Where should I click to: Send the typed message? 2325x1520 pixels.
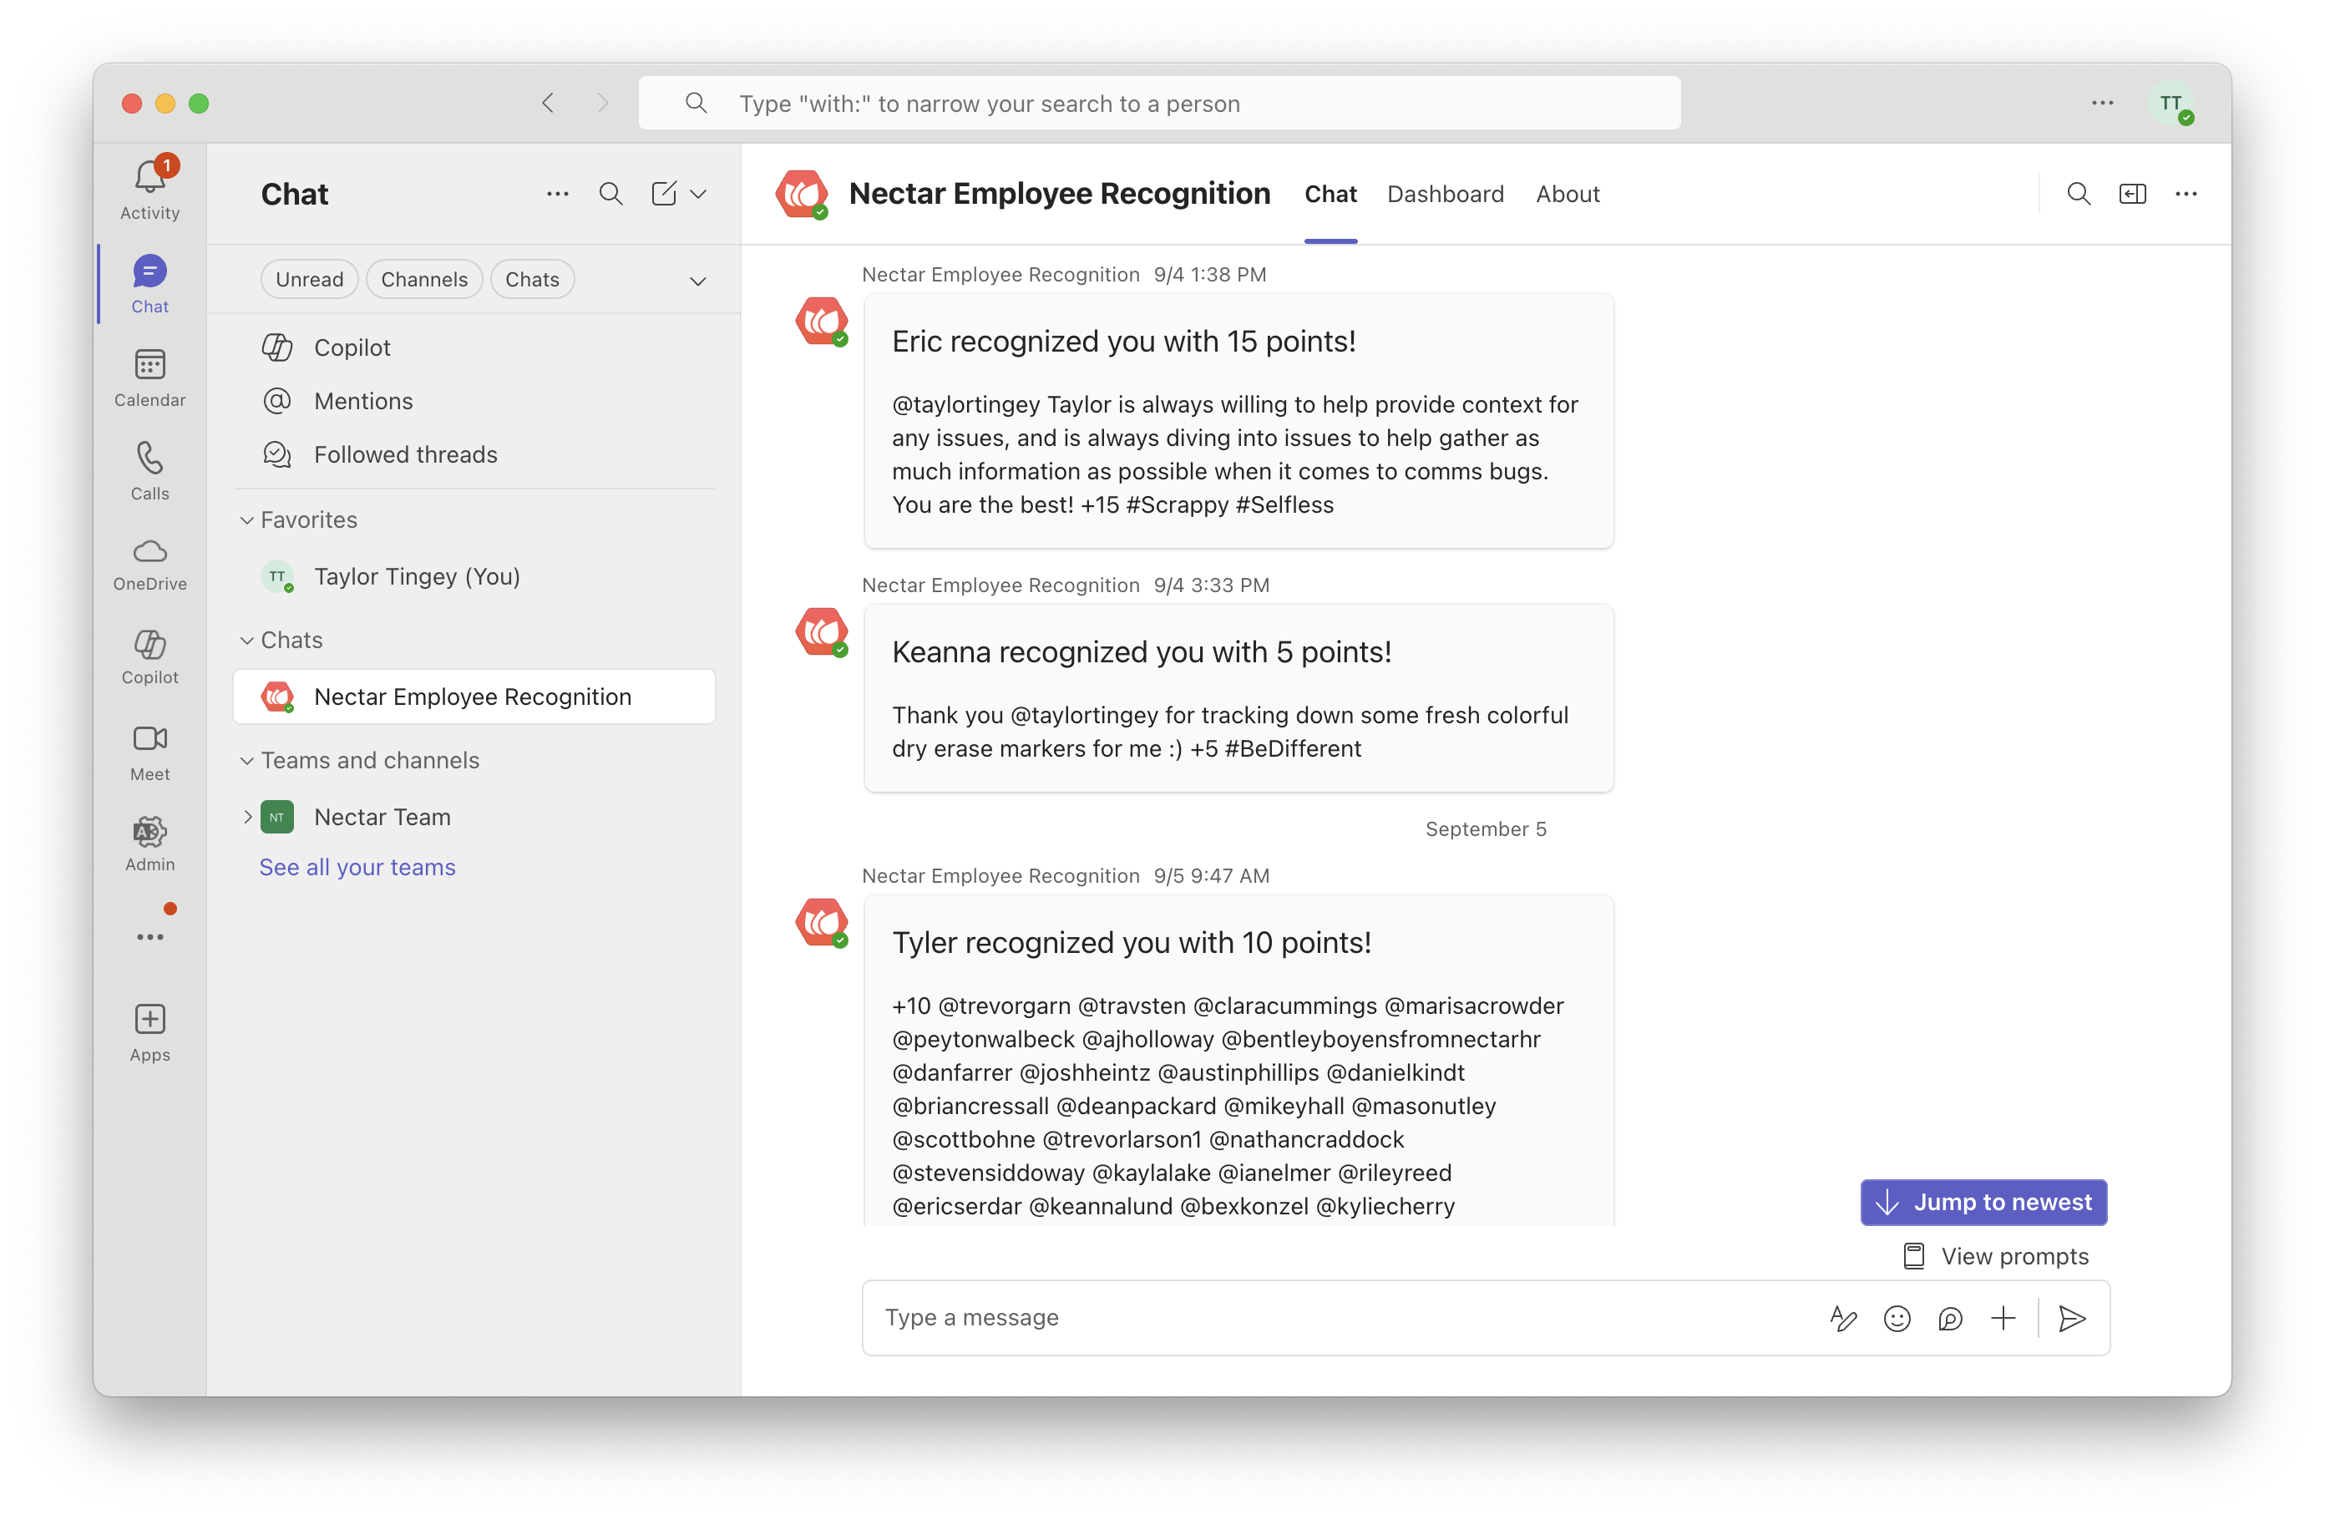pyautogui.click(x=2072, y=1318)
